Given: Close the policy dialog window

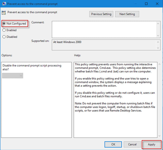Looking at the screenshot, I should pos(157,4).
